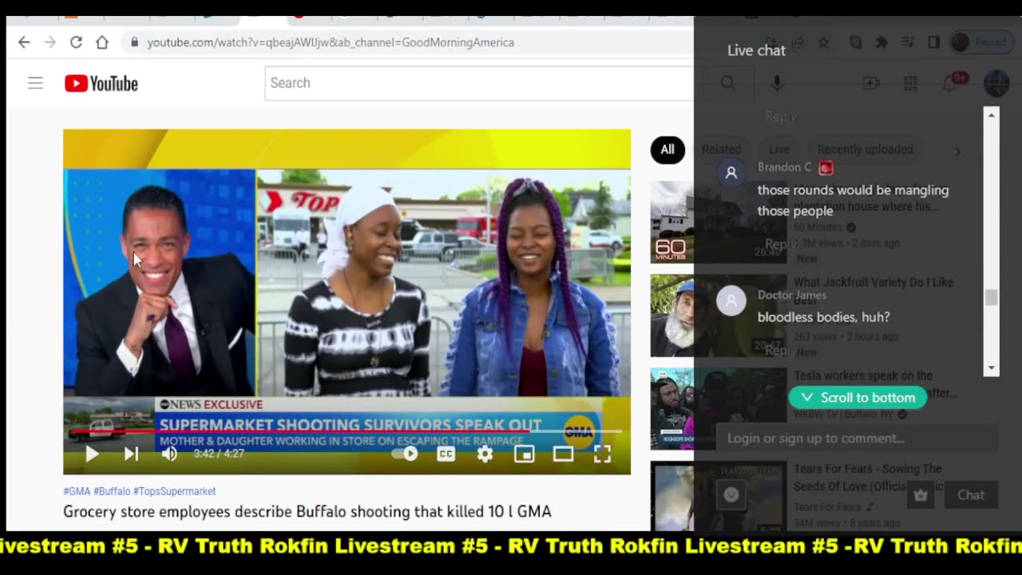Click the Tears For Fears video title
Screen dimensions: 1022x575
point(867,478)
